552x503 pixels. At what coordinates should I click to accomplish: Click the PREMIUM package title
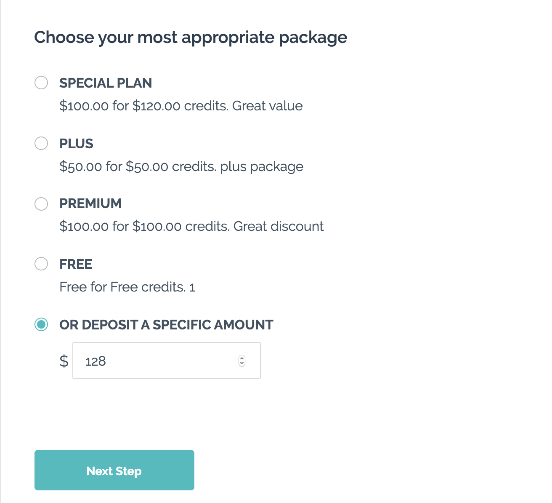point(90,203)
